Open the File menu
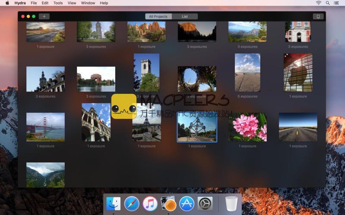This screenshot has width=345, height=215. tap(34, 3)
